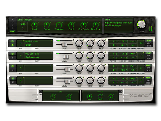The height and width of the screenshot is (121, 161).
Task: Click the Hall Size knob
Action: pos(53,96)
